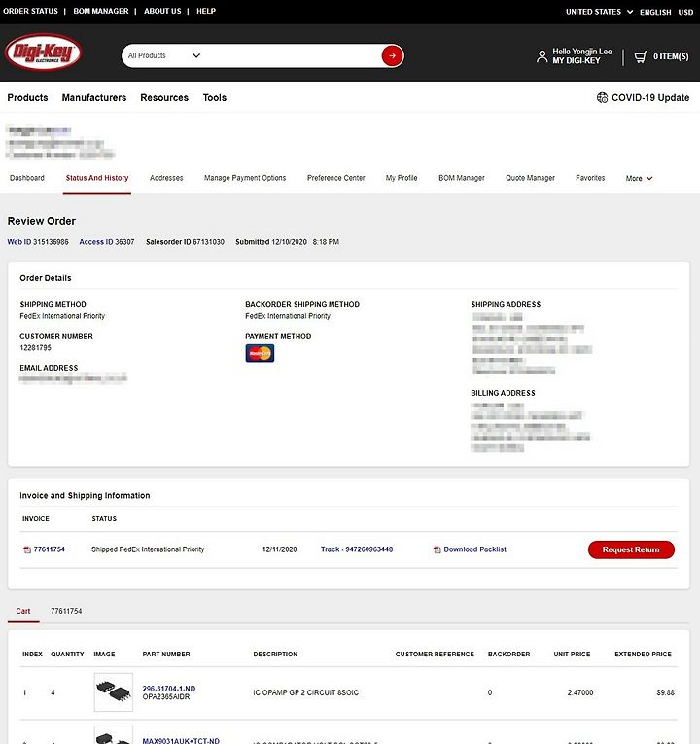Open the OPA2365AIDR product image
The height and width of the screenshot is (744, 700).
coord(114,692)
